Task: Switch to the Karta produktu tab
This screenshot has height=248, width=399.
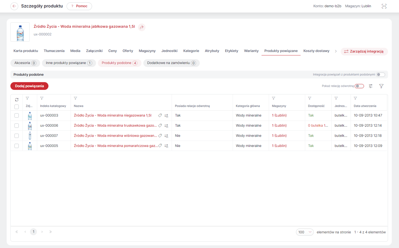Action: click(26, 51)
